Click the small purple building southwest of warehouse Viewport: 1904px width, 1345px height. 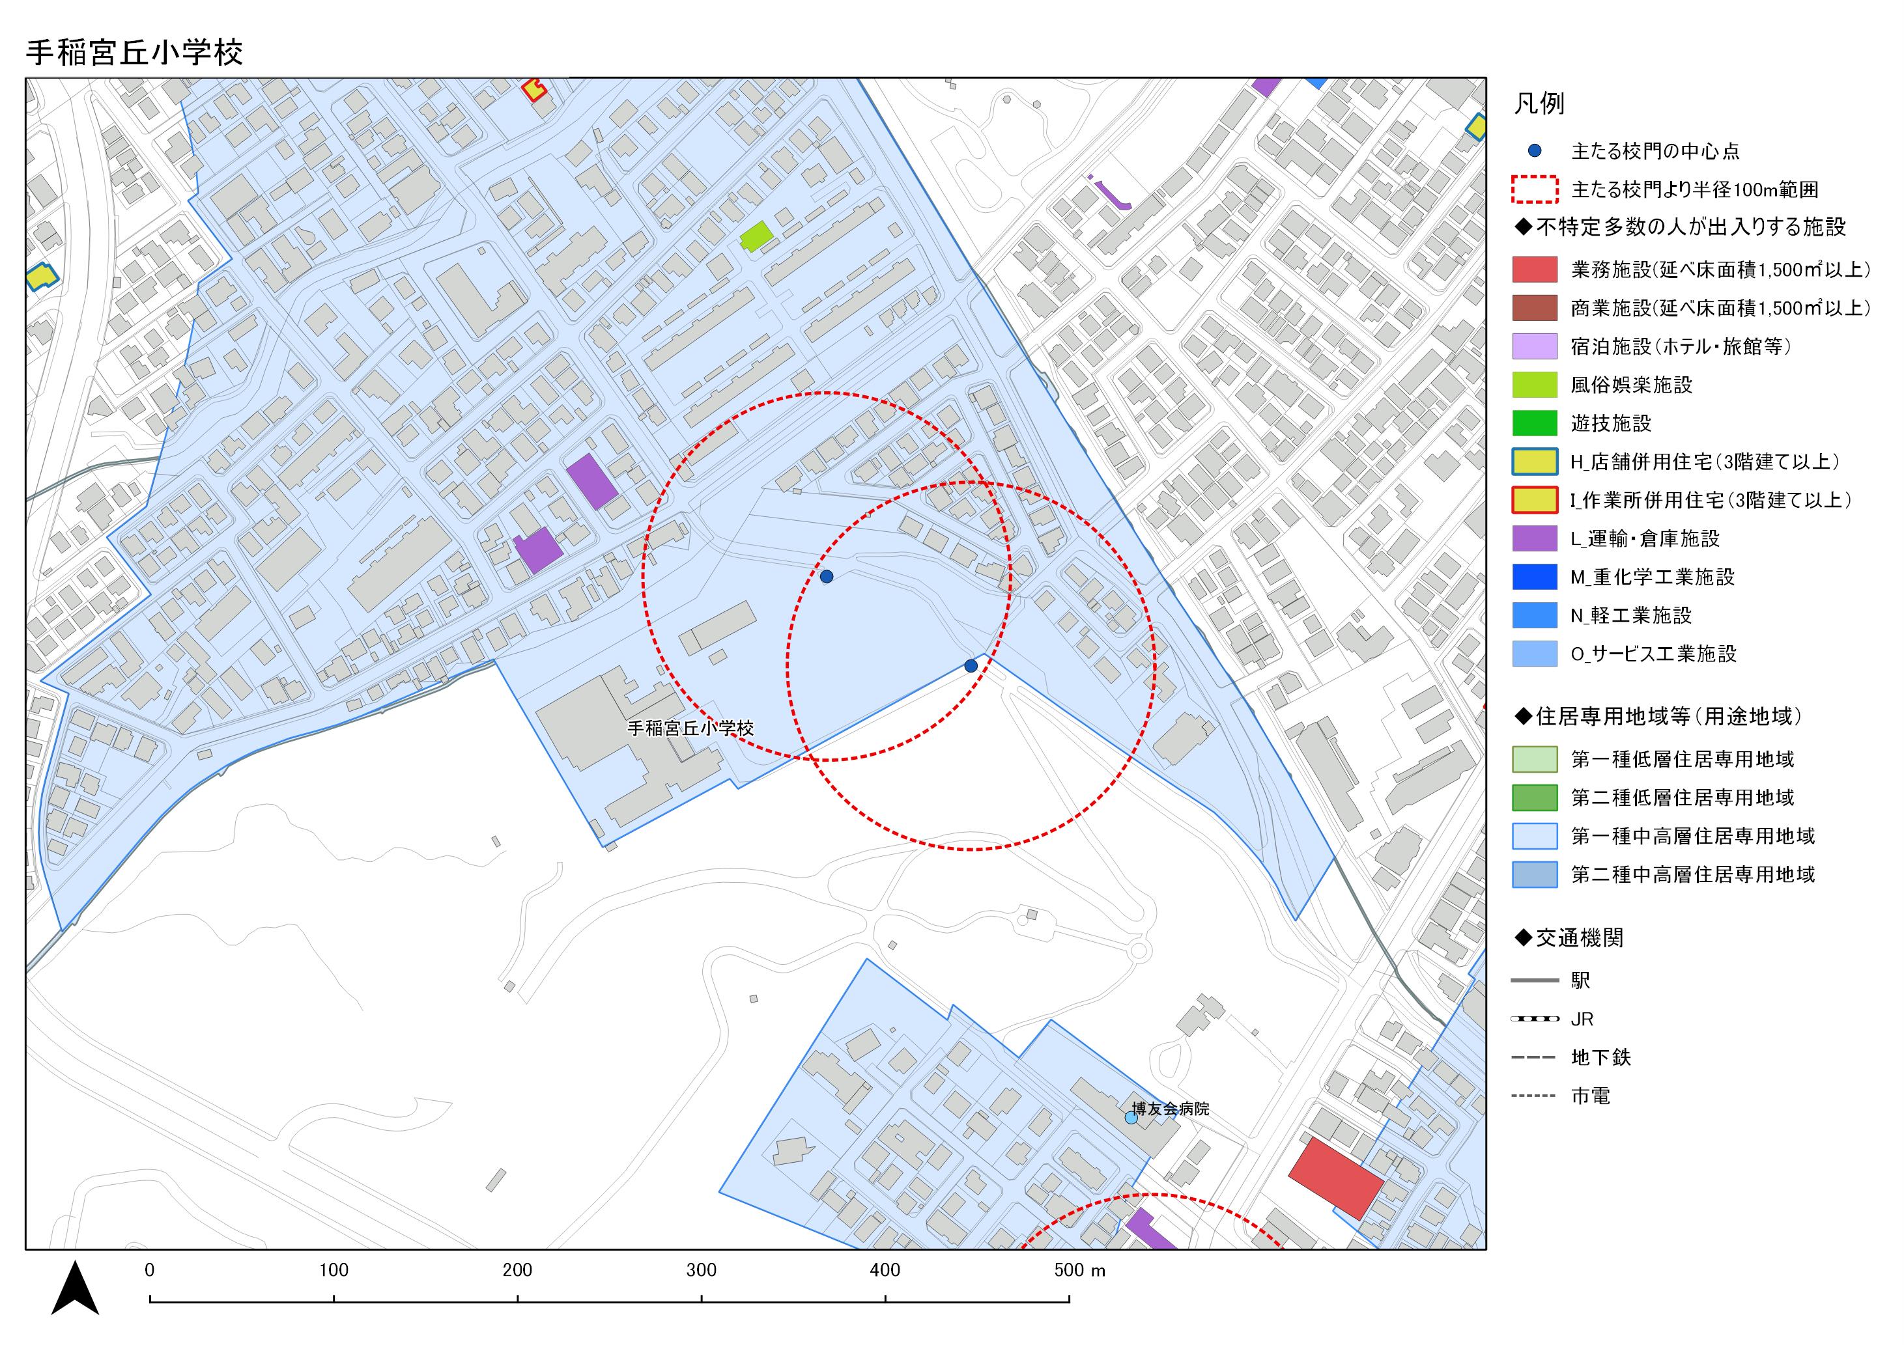[x=538, y=550]
